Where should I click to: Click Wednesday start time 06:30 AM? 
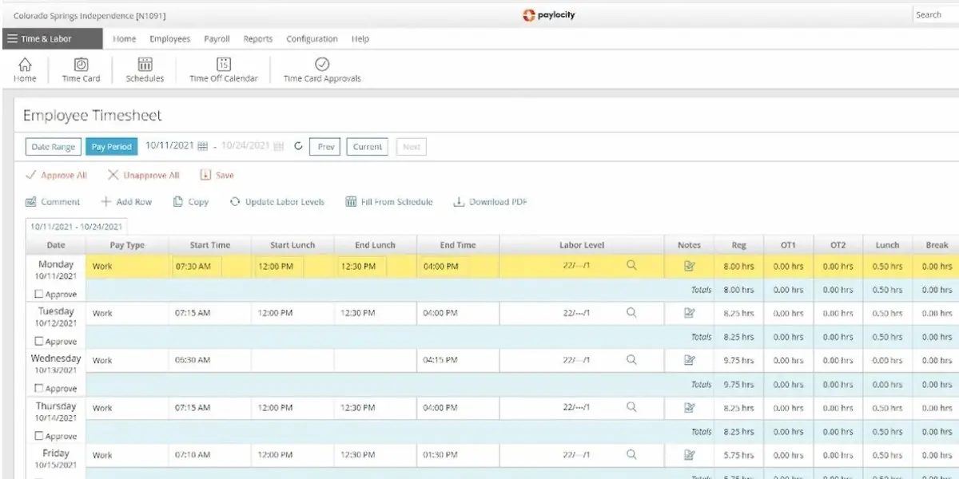[x=193, y=361]
